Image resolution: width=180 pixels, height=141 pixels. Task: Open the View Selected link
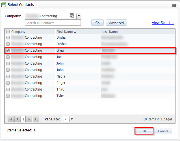(163, 23)
